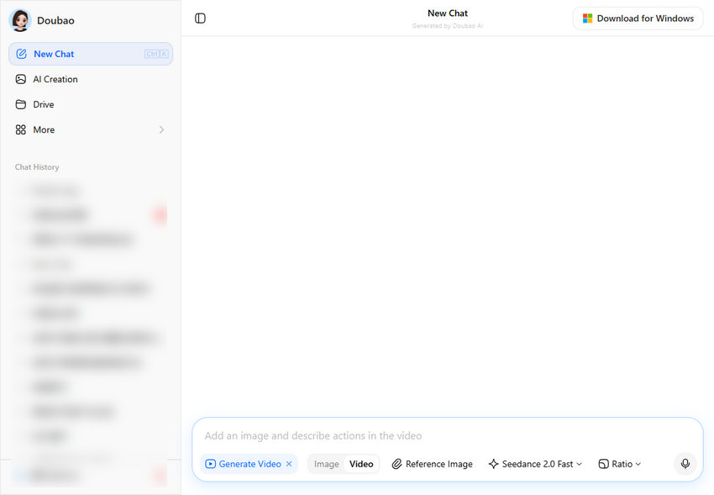
Task: Open the Drive section icon
Action: (x=21, y=103)
